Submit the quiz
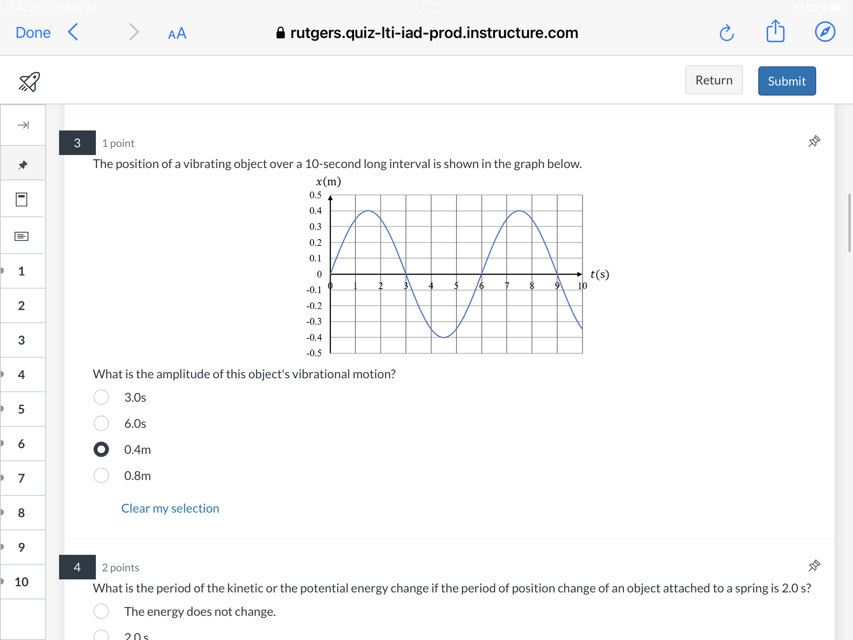 coord(787,81)
